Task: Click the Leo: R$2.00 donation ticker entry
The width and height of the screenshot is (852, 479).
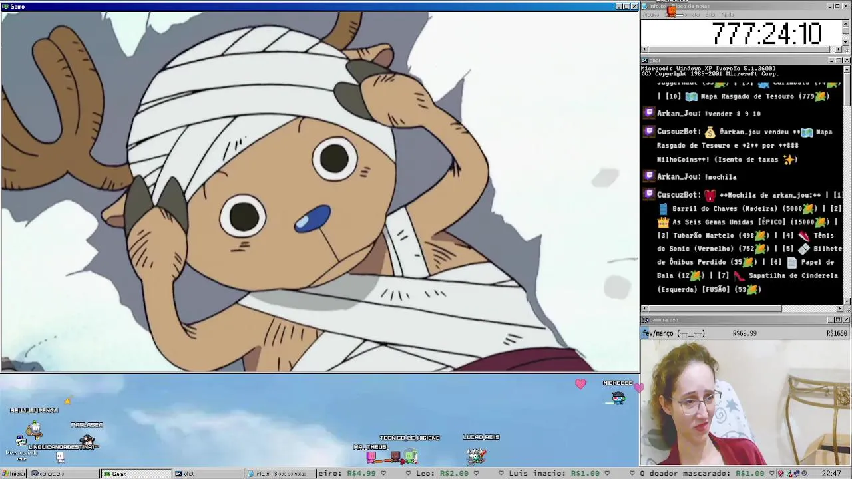Action: click(443, 474)
